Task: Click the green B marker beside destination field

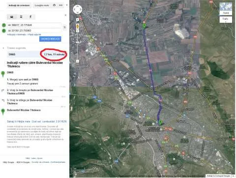Action: [4, 30]
